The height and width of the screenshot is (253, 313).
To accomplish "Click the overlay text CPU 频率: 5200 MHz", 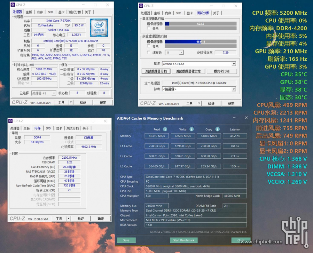I will (x=279, y=13).
